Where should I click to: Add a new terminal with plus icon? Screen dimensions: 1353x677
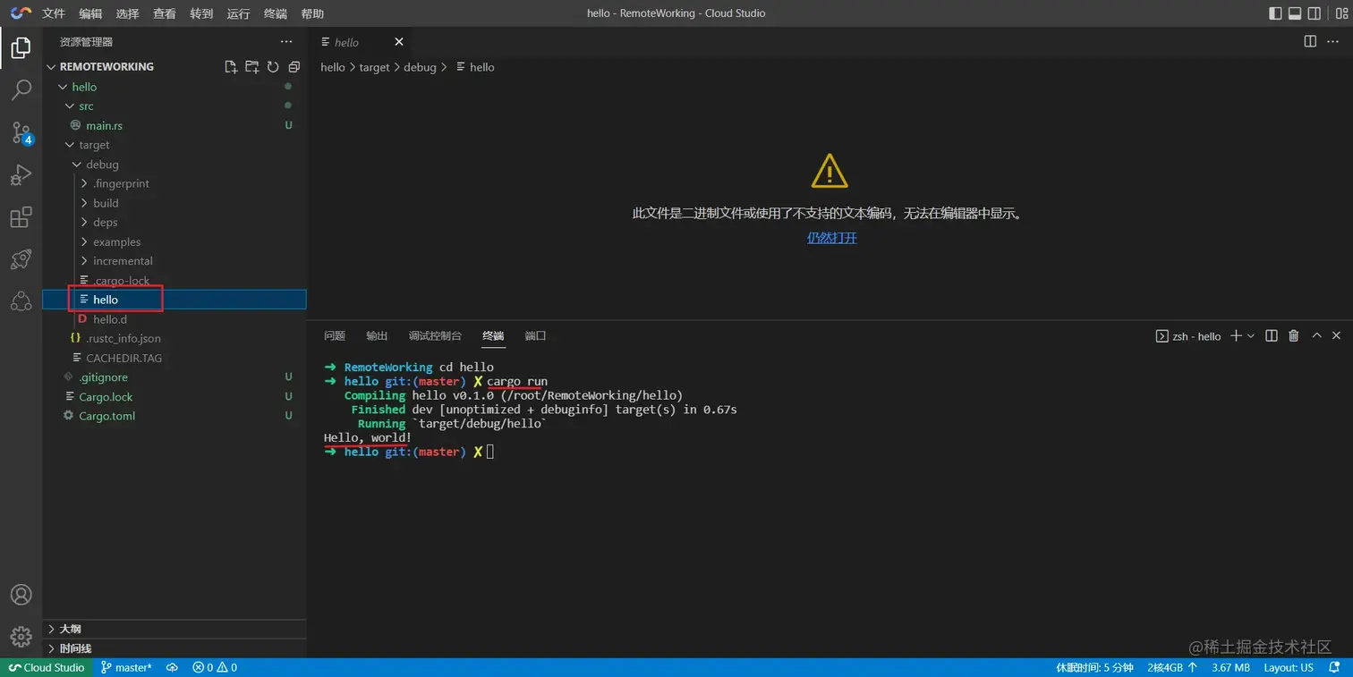coord(1236,335)
